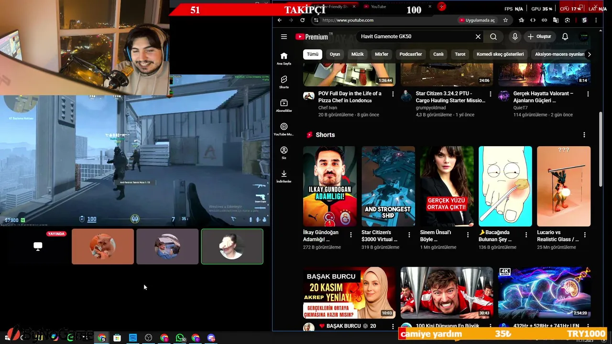Select the Oyun filter chip

pos(335,54)
